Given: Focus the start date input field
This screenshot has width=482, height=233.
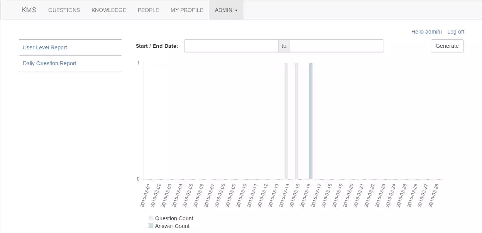Looking at the screenshot, I should pos(231,46).
